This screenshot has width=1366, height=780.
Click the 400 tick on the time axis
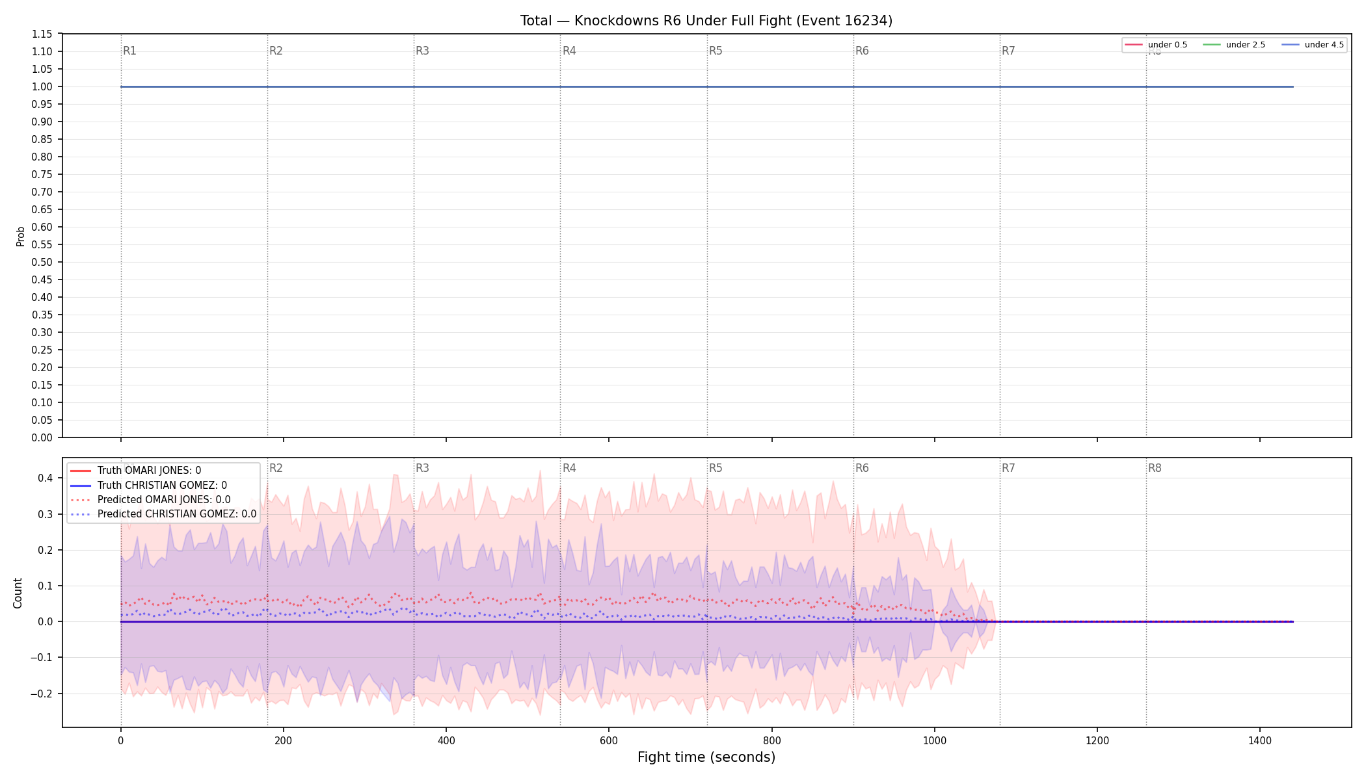tap(446, 740)
